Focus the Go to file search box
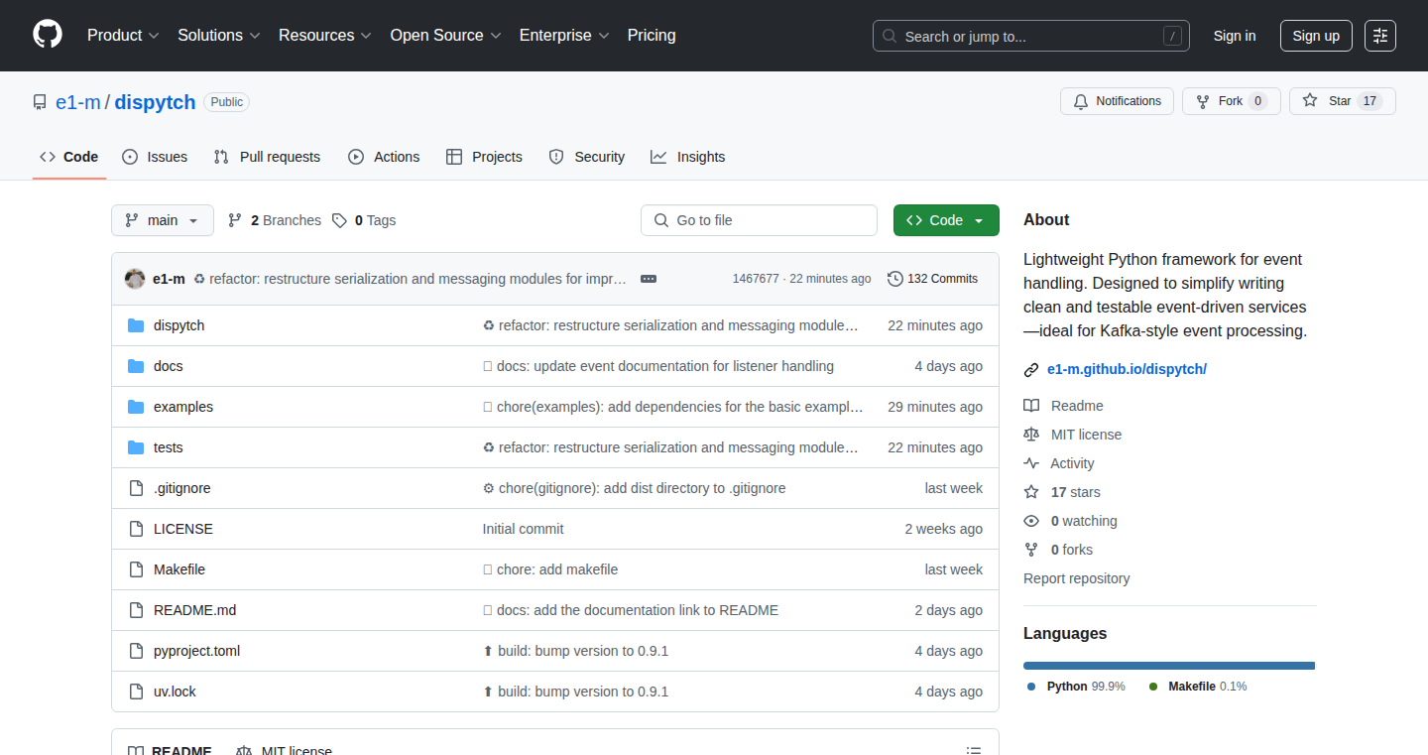This screenshot has width=1428, height=755. pos(759,220)
